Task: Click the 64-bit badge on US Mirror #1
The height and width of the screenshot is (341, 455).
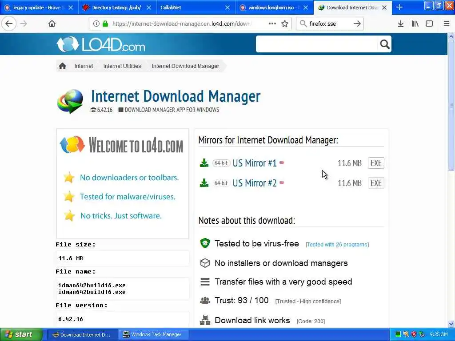Action: (221, 163)
